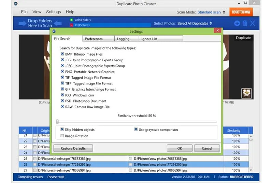Select D:\Pictures folder entry in folder list
The width and height of the screenshot is (273, 183).
110,25
